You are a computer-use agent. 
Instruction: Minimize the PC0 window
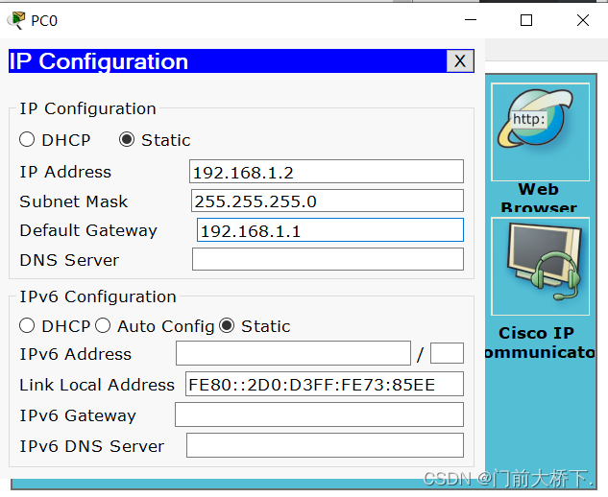pos(471,20)
